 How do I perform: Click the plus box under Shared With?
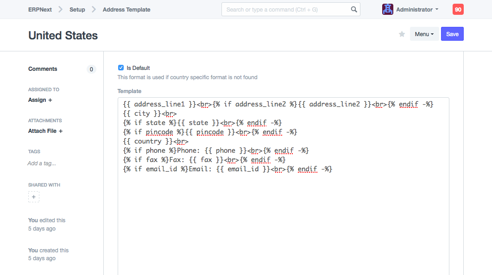pyautogui.click(x=34, y=197)
